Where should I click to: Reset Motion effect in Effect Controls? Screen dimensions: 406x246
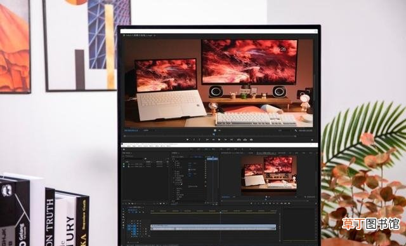pyautogui.click(x=206, y=161)
